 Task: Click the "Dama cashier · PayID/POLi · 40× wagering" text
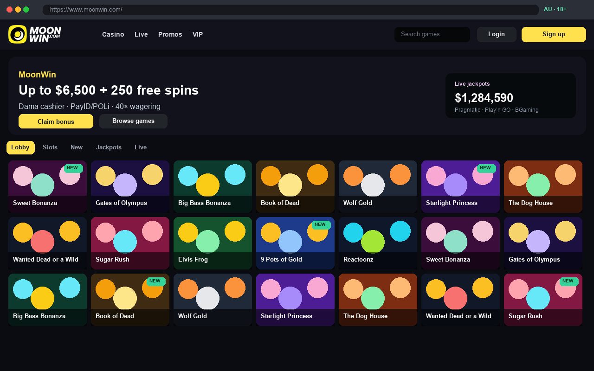(90, 106)
